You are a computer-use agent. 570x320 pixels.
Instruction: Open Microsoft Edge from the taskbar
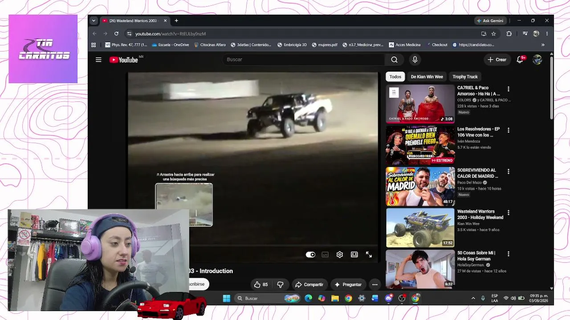pyautogui.click(x=308, y=298)
